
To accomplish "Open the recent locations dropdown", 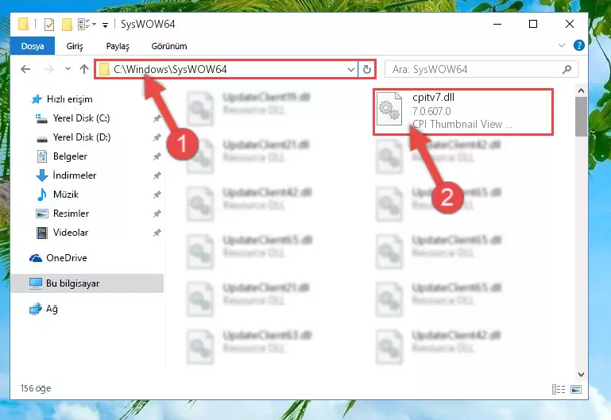I will [68, 69].
